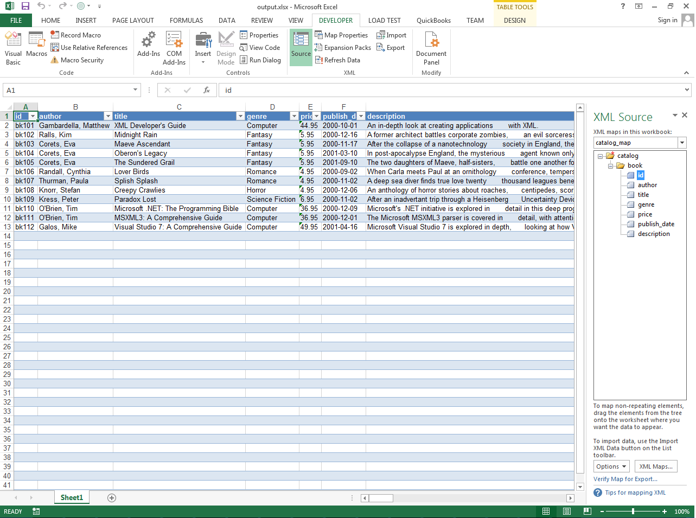Open the Document Panel
696x518 pixels.
pyautogui.click(x=431, y=48)
